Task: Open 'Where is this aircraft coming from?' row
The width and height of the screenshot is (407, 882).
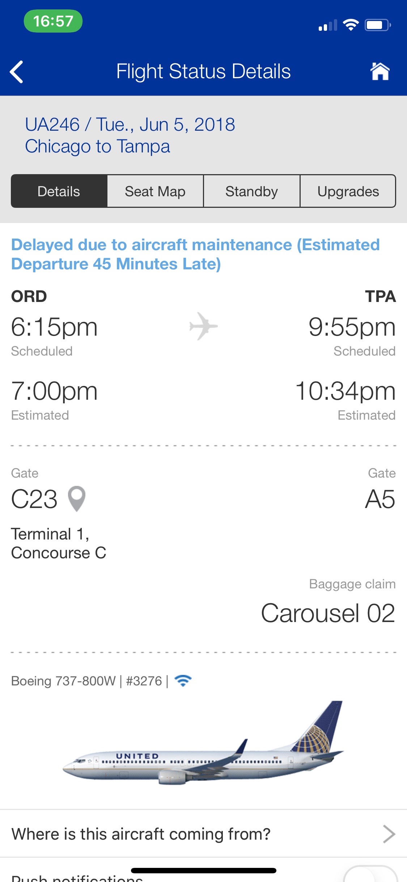Action: pyautogui.click(x=141, y=834)
